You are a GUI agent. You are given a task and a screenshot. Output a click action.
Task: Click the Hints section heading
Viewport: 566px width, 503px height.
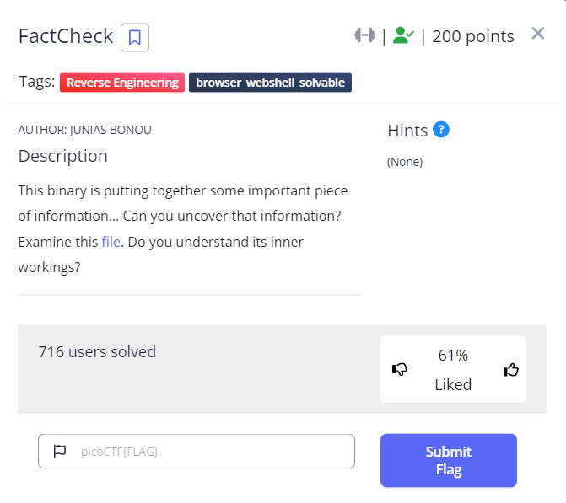[407, 131]
